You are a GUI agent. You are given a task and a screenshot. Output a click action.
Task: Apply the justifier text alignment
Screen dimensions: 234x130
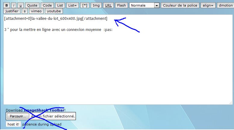coord(12,11)
